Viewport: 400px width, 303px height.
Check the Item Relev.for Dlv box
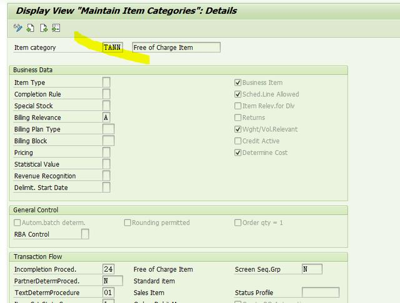[x=238, y=106]
